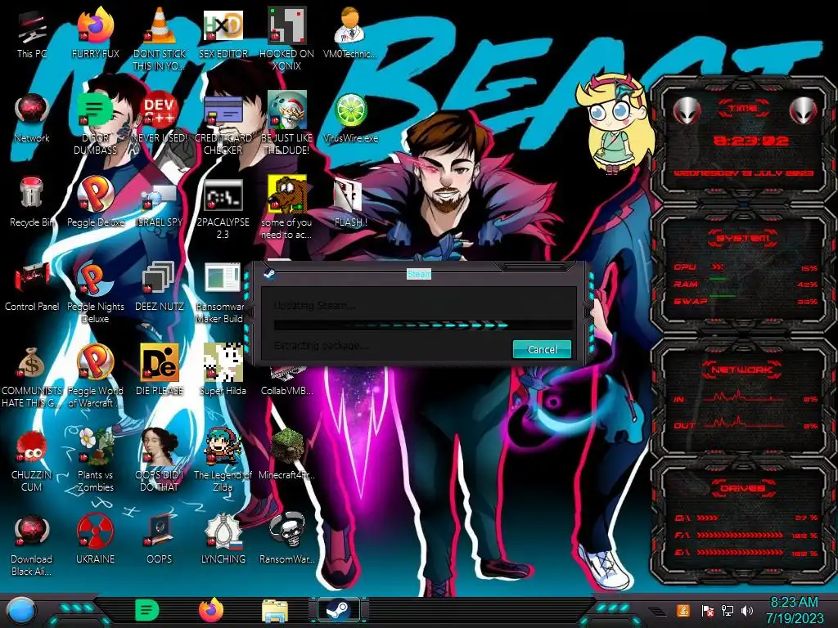
Task: Click the orange tray application icon
Action: [683, 610]
